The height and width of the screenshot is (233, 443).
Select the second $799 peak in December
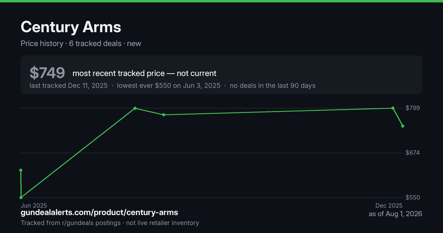(393, 108)
